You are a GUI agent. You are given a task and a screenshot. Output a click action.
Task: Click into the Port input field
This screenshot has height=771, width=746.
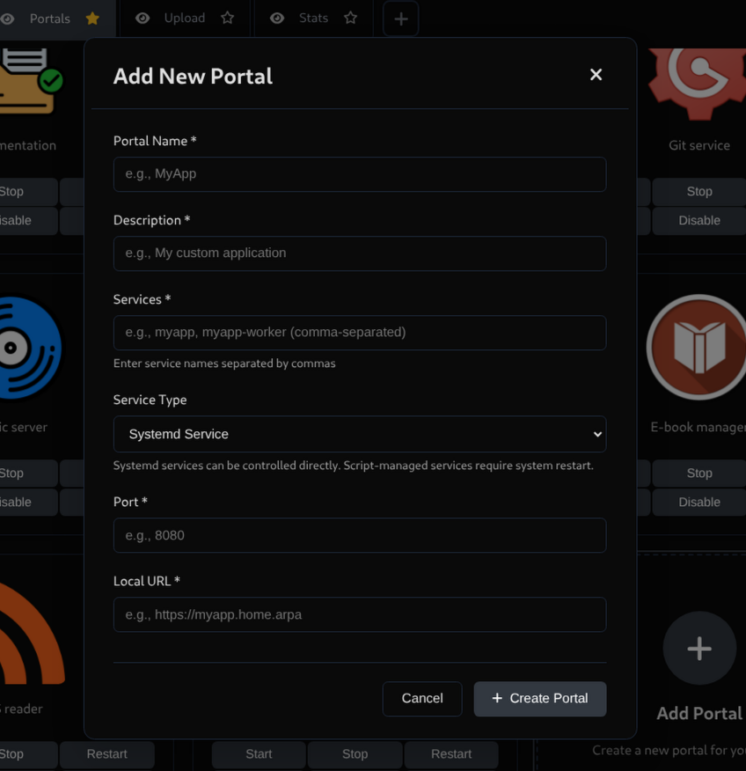[x=360, y=535]
